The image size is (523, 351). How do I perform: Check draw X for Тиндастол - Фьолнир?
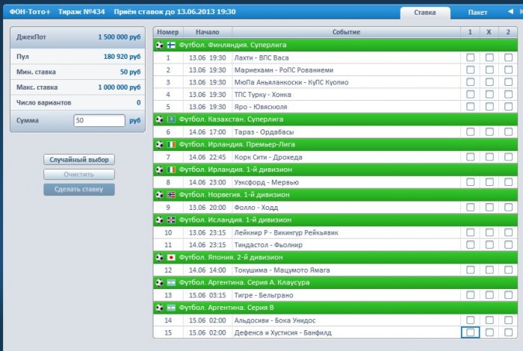coord(489,245)
